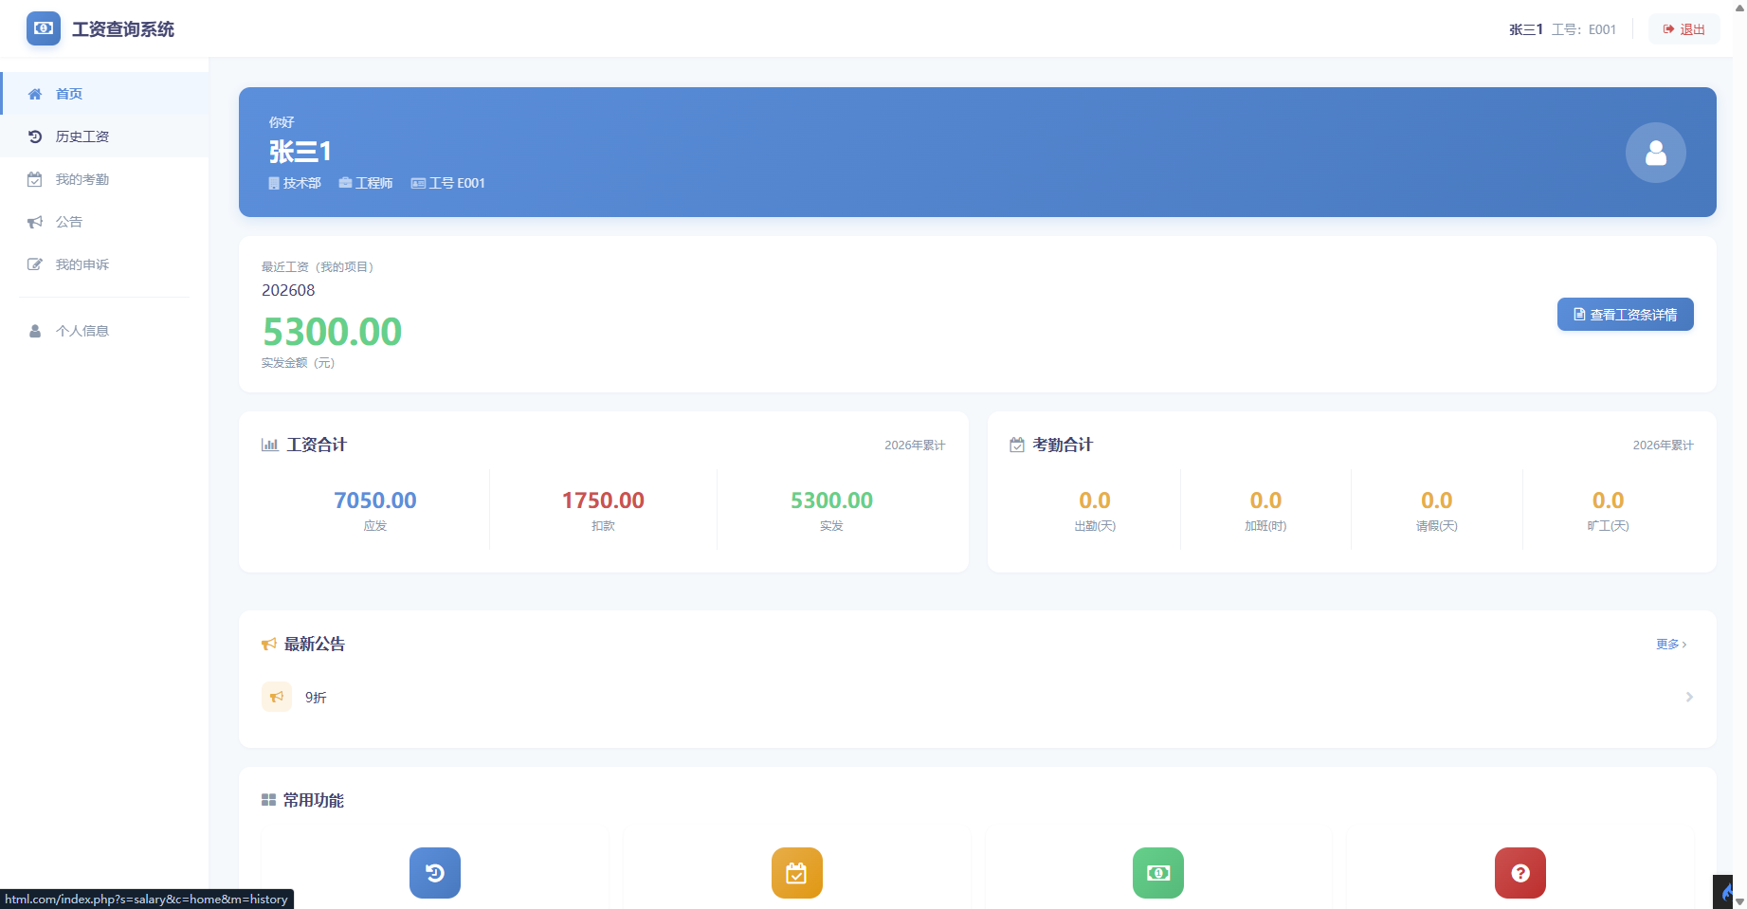The width and height of the screenshot is (1747, 909).
Task: Click the 1750.00 扣款 value
Action: 603,500
